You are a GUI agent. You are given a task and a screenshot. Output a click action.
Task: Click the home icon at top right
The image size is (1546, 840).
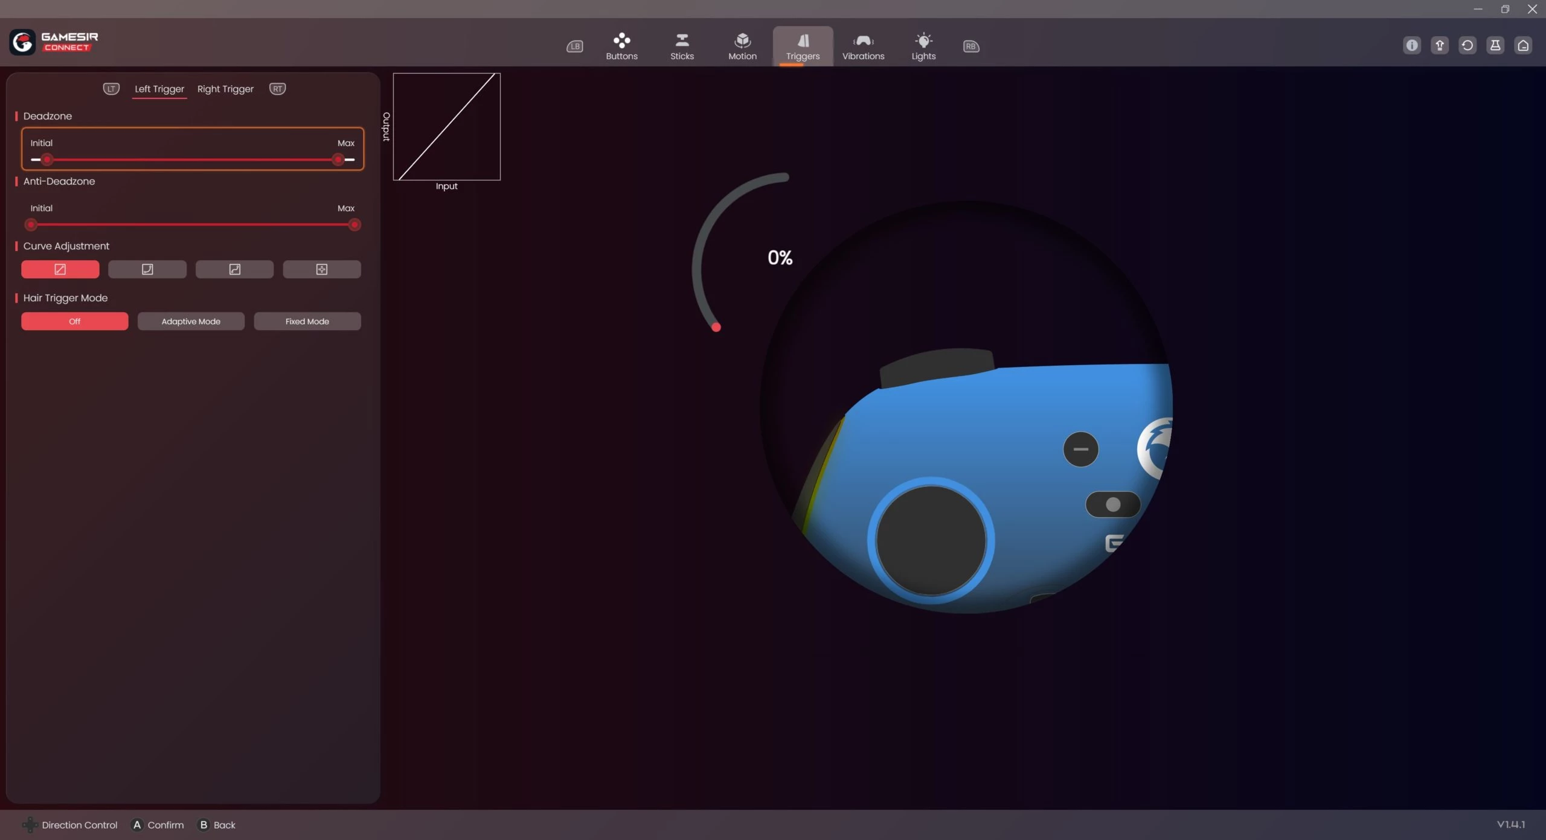click(x=1522, y=45)
